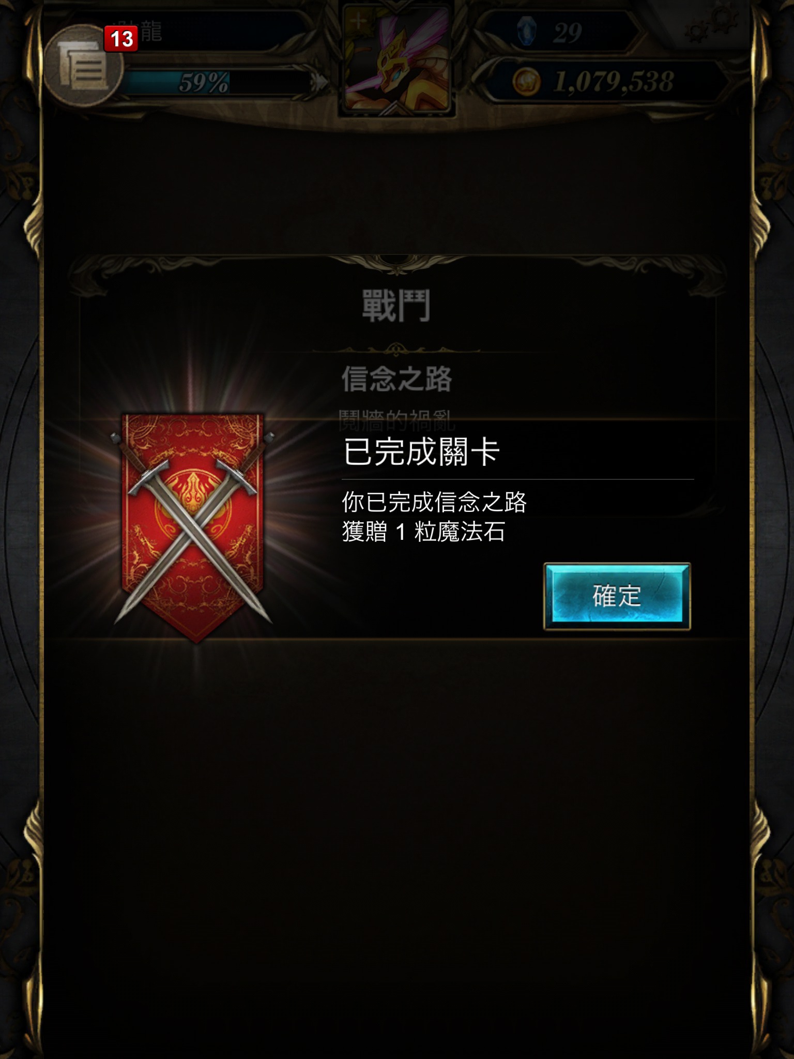Select the 信念之路 stage entry
The image size is (794, 1059).
396,379
